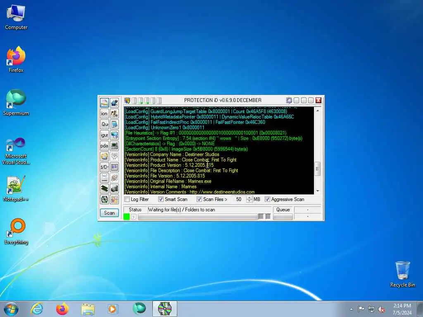Click the 'SectionCount' log line
This screenshot has height=317, width=423.
coord(186,149)
